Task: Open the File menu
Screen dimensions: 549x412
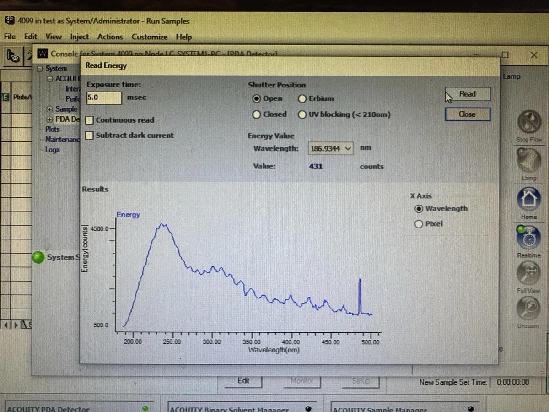Action: [10, 37]
